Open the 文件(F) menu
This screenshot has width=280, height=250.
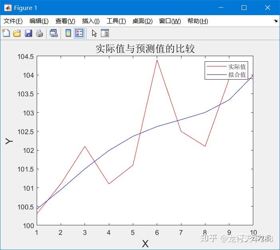pyautogui.click(x=13, y=21)
